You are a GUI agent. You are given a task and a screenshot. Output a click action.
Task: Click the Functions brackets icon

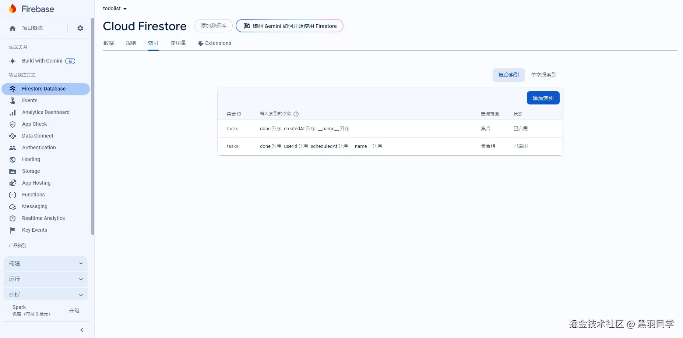click(x=13, y=195)
